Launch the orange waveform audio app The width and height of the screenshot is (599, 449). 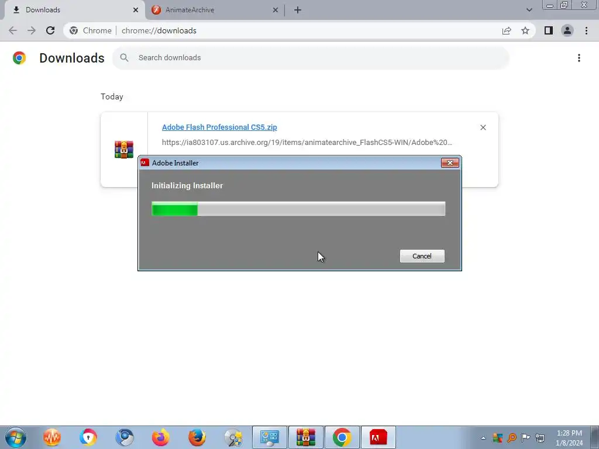[52, 437]
